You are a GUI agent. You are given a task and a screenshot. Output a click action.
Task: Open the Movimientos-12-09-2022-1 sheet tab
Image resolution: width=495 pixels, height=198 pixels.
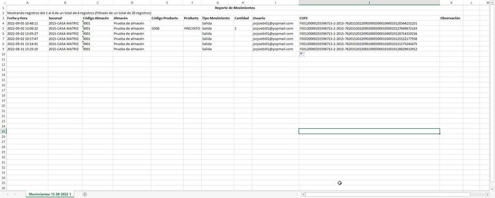50,194
